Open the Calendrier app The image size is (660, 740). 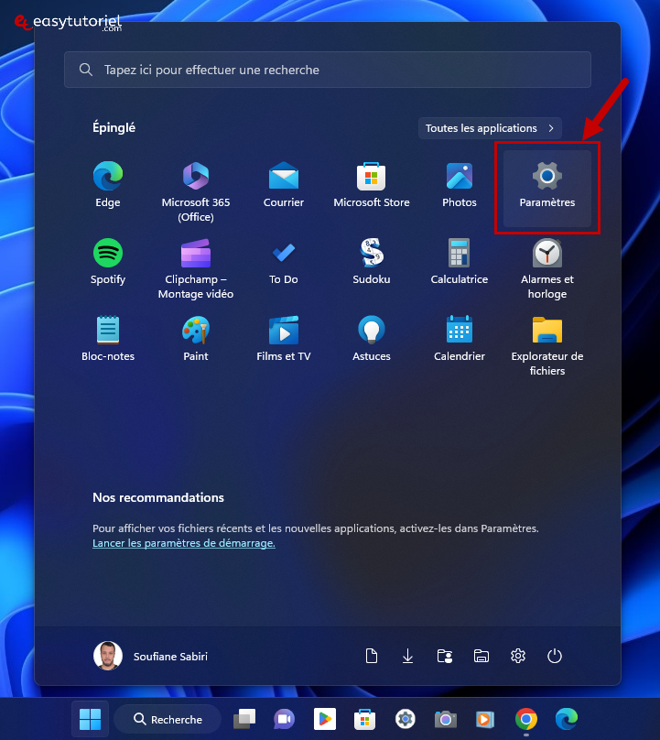[x=460, y=338]
